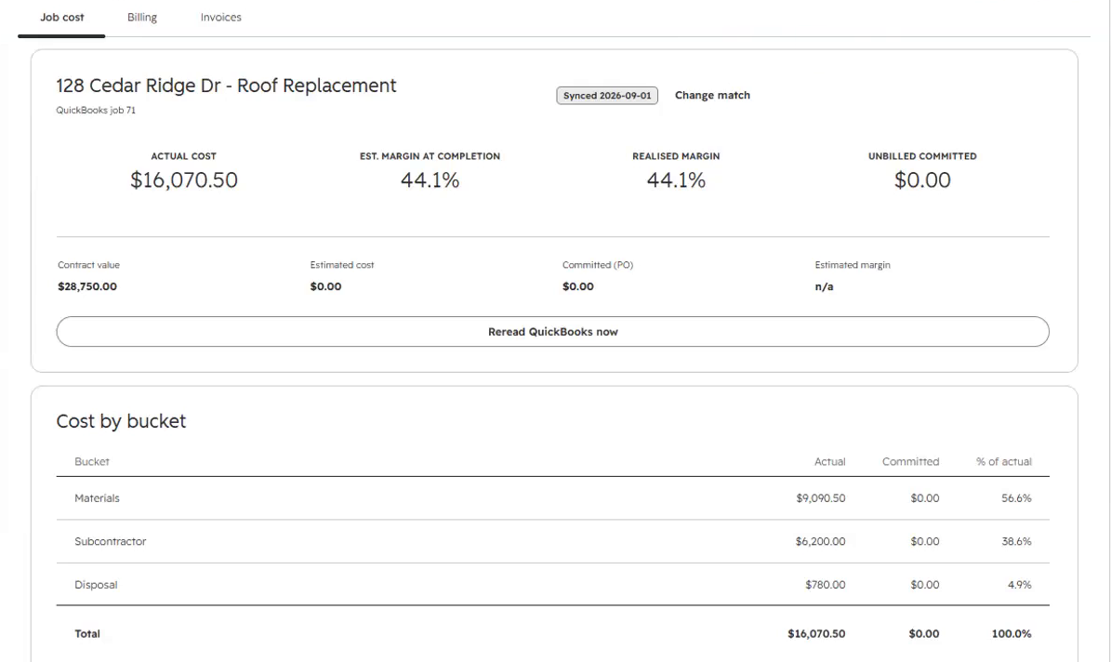
Task: Click the Change match button
Action: [x=712, y=95]
